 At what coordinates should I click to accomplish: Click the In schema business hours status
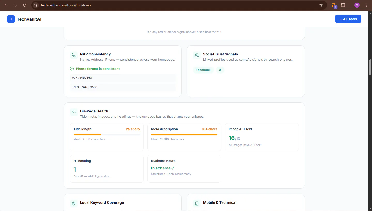click(x=163, y=168)
